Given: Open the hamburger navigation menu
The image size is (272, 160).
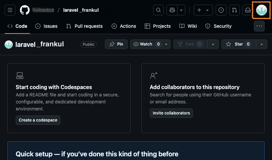Looking at the screenshot, I should 10,10.
